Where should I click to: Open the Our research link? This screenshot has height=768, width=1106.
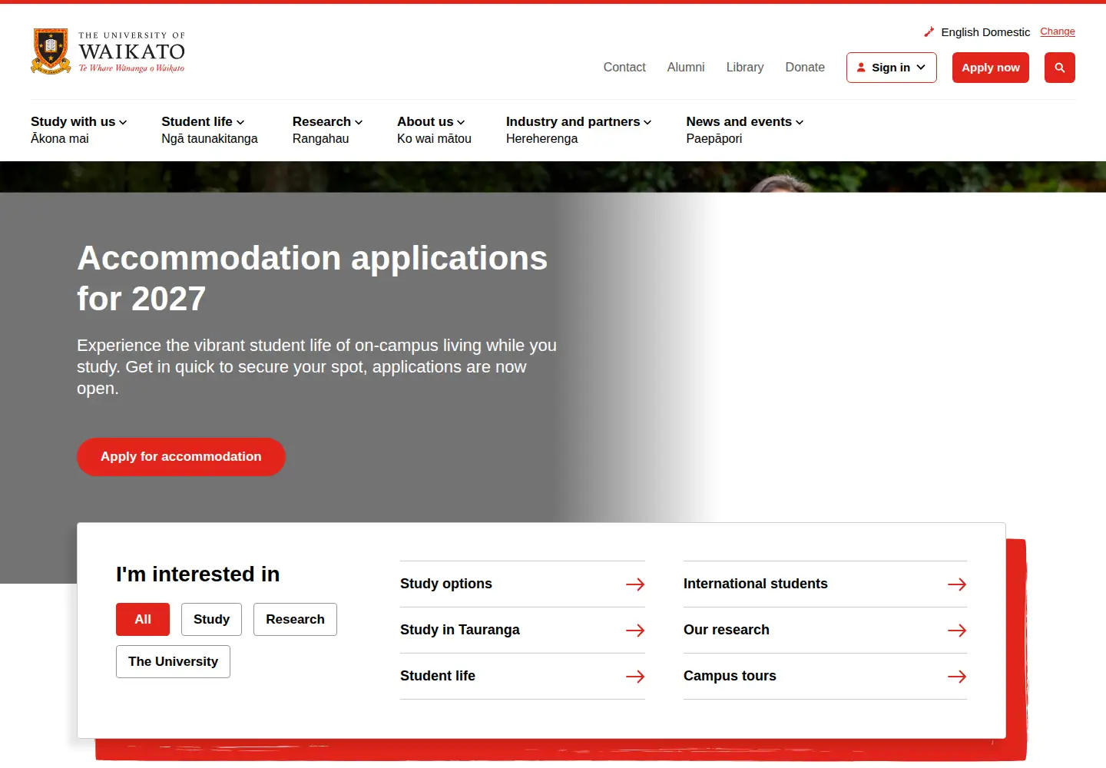point(825,630)
